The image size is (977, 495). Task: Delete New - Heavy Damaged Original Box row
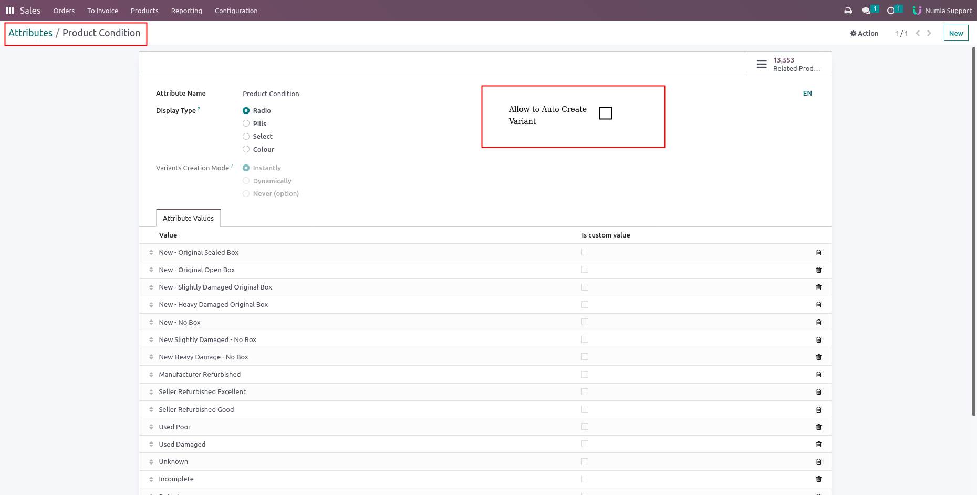coord(818,305)
